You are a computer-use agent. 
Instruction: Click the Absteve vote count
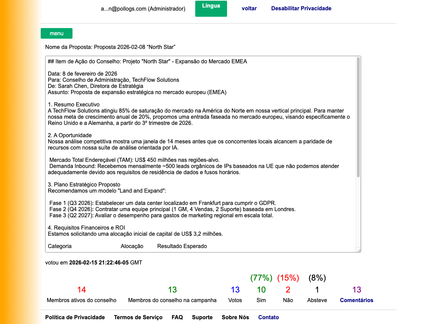(317, 290)
